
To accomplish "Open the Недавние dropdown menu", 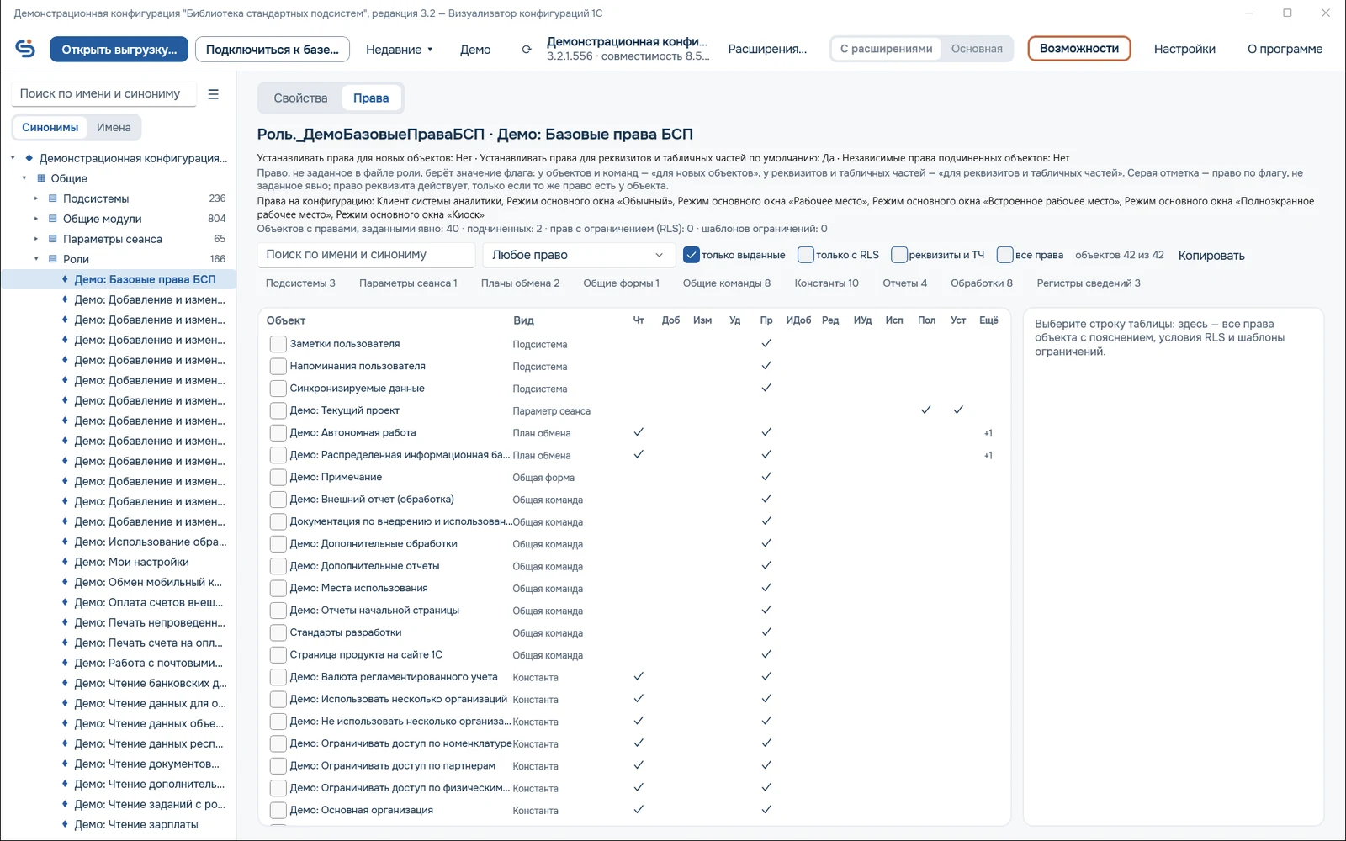I will click(400, 50).
